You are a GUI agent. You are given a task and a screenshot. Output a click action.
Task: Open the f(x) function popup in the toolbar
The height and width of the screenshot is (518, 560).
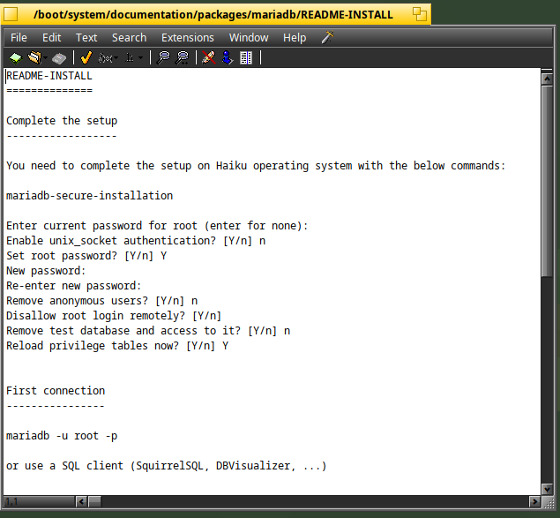(x=108, y=57)
